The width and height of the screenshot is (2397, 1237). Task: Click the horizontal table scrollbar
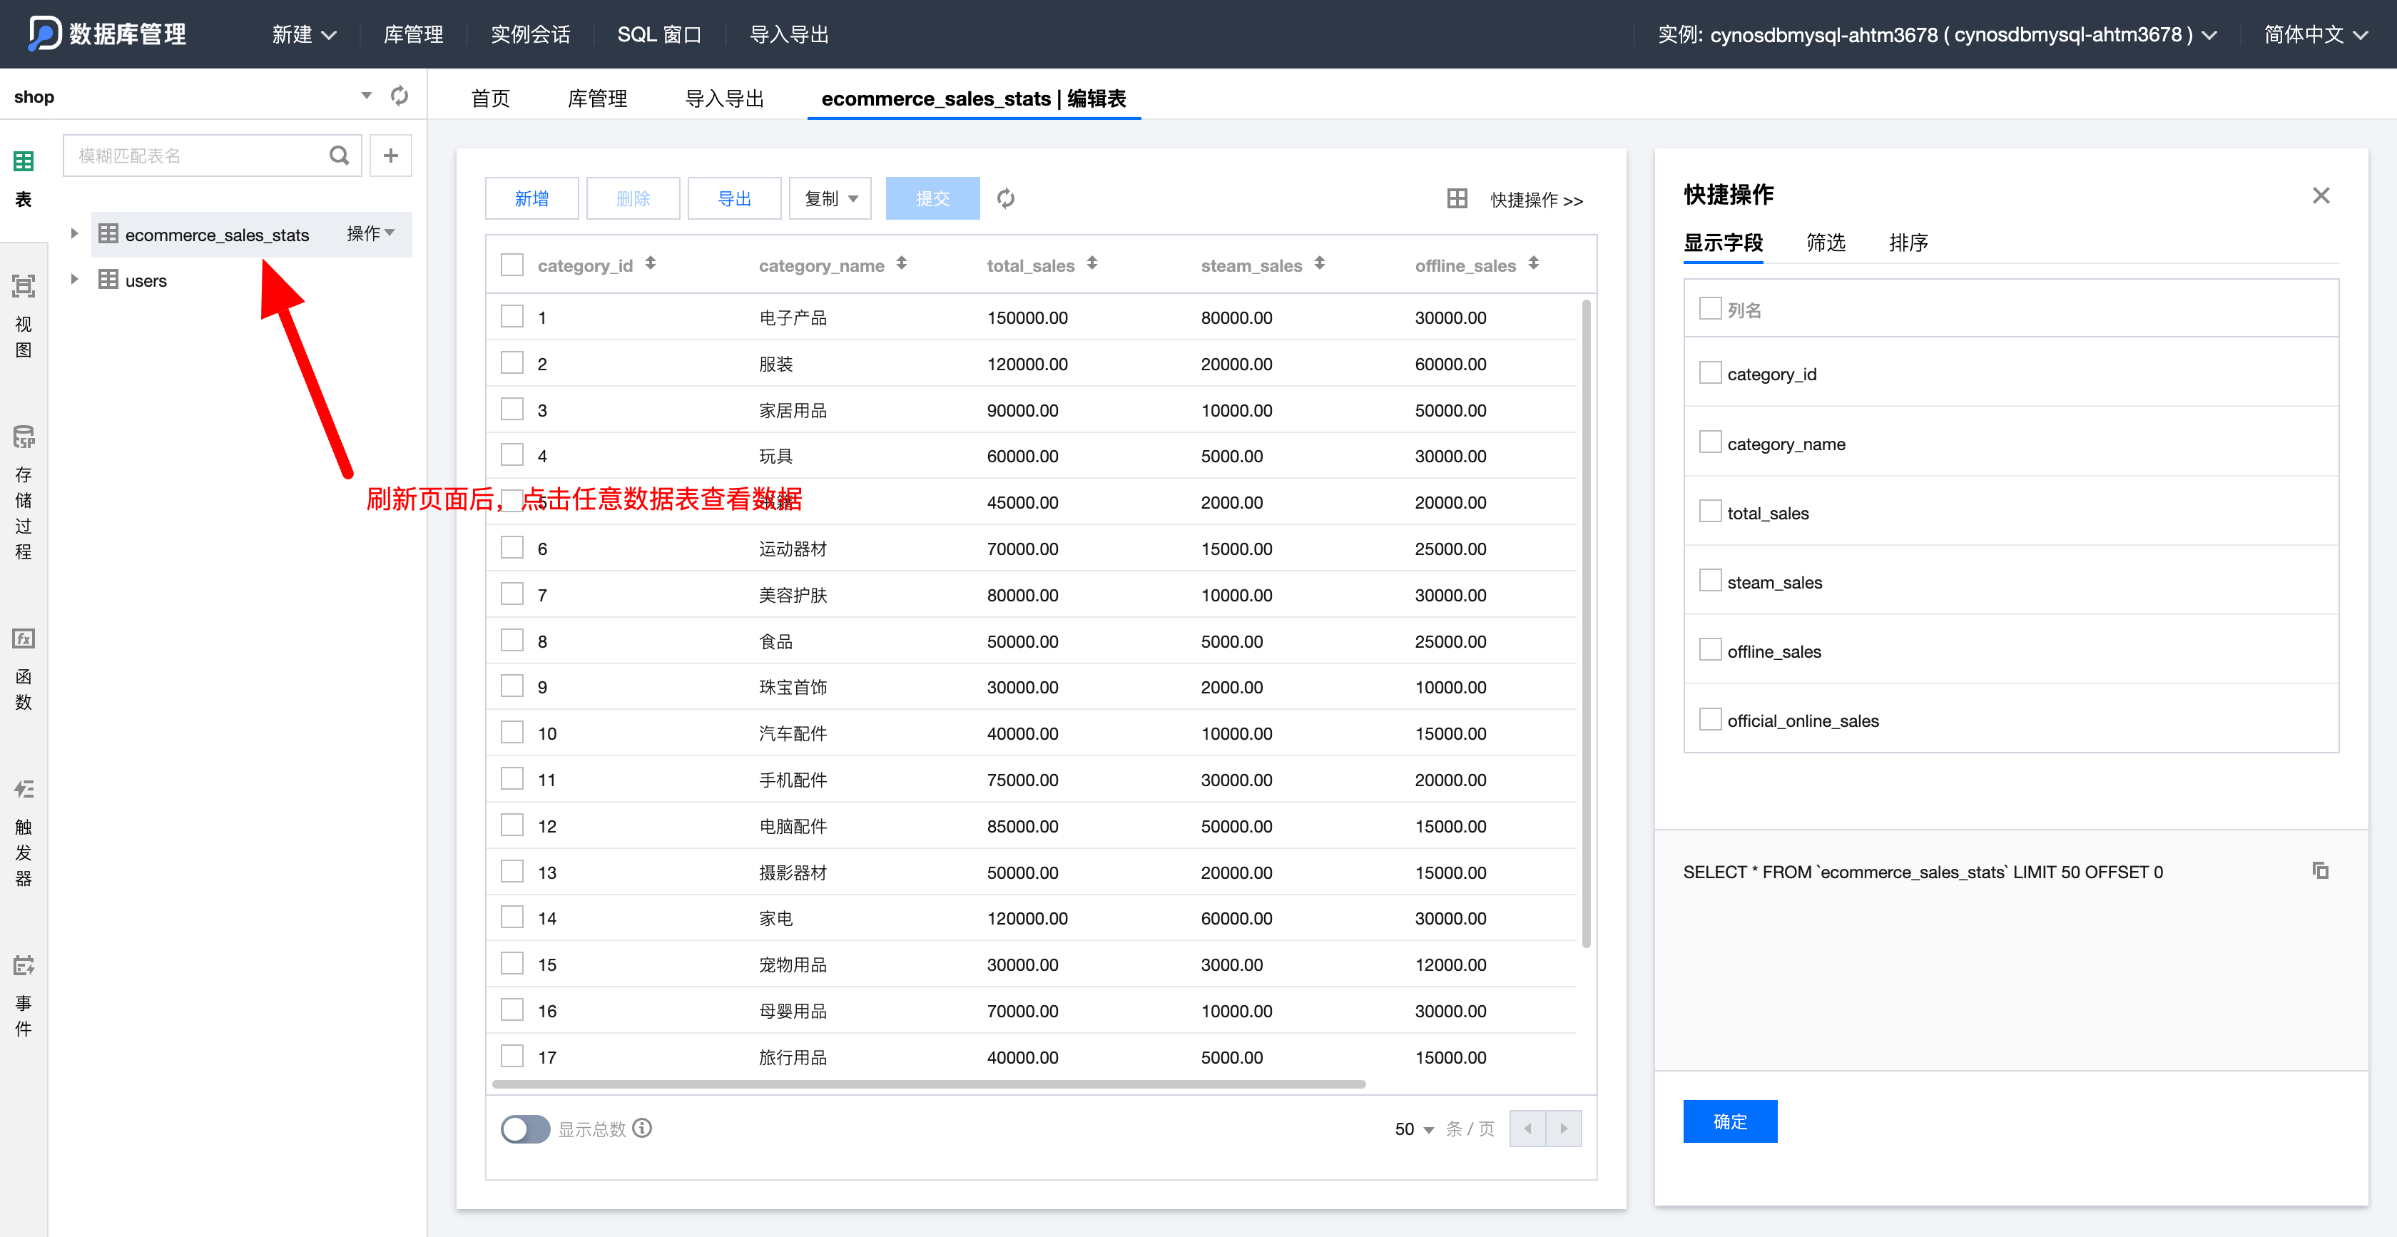[927, 1084]
